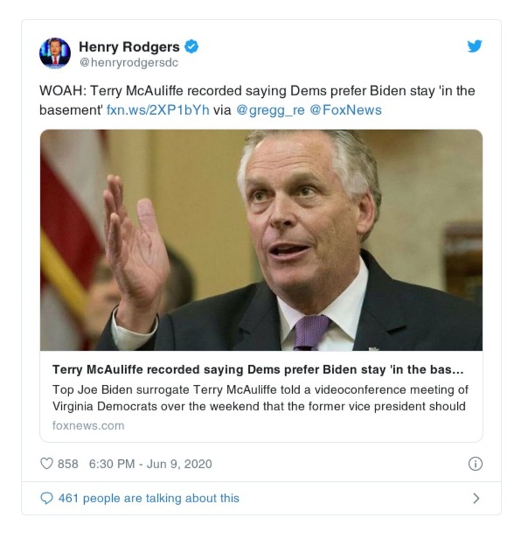
Task: Click the Twitter bird logo
Action: click(475, 46)
